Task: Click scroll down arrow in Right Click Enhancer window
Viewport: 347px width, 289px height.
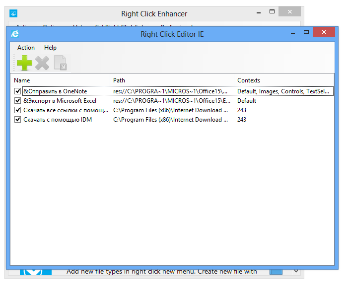Action: [x=296, y=271]
